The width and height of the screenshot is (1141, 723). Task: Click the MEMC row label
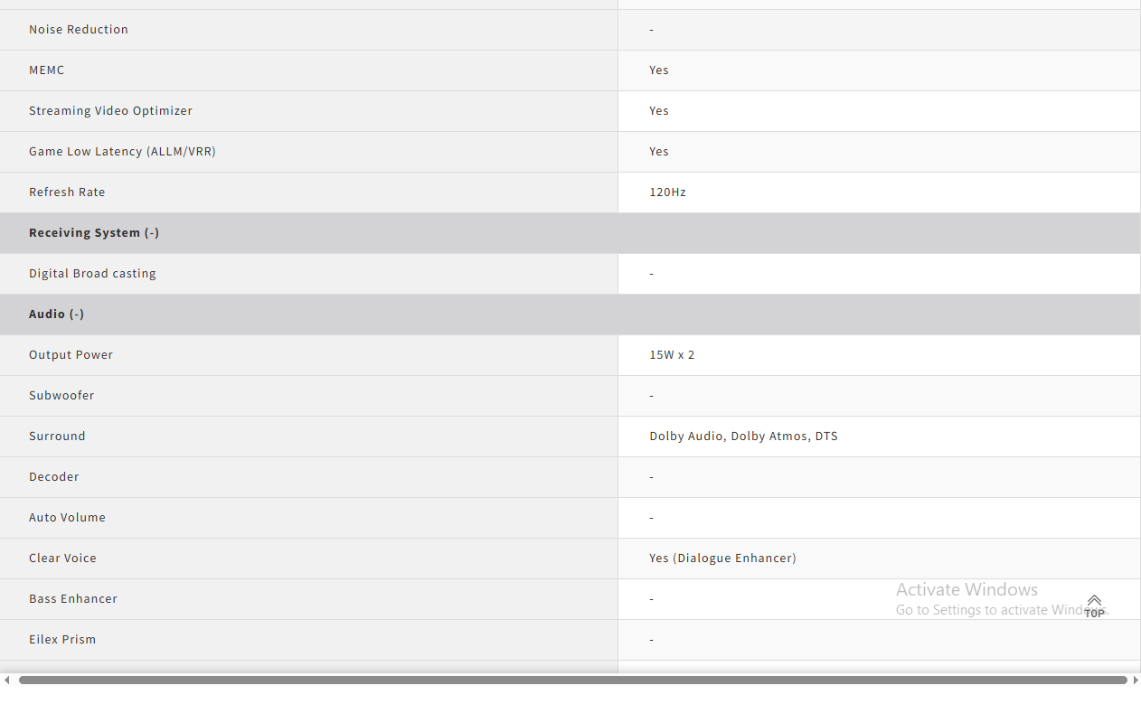pyautogui.click(x=47, y=70)
